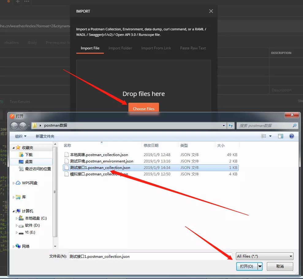303x279 pixels.
Task: Click the 文件名 input field
Action: 150,256
